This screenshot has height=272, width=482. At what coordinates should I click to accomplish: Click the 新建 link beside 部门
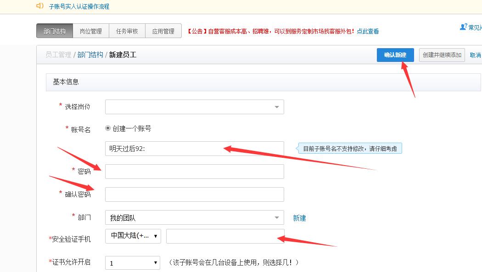point(299,217)
